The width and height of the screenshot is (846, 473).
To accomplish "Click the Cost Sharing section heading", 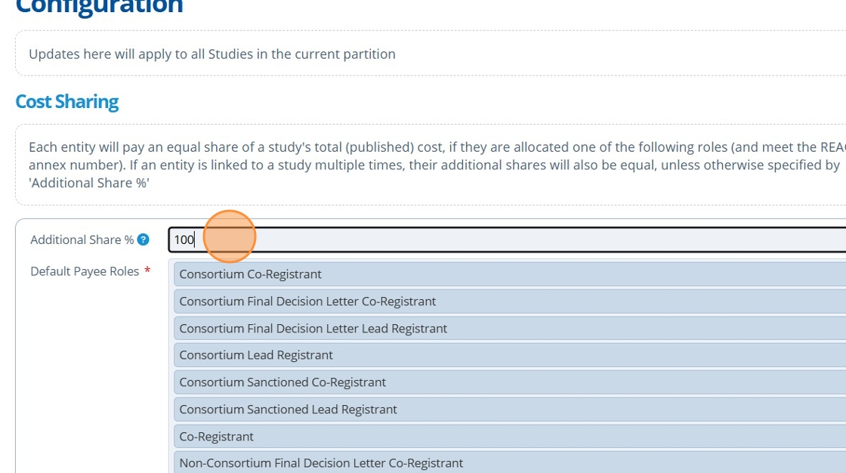I will point(67,102).
